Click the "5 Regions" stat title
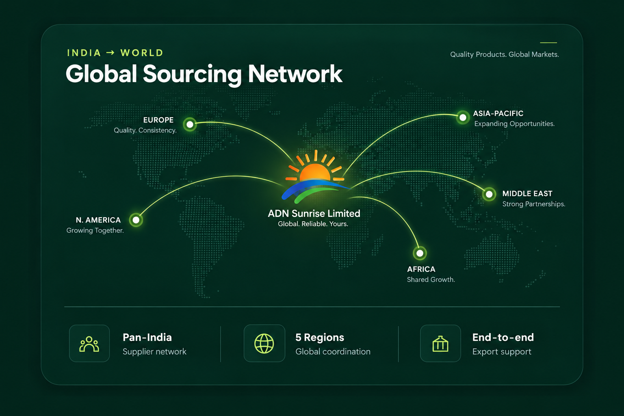This screenshot has width=624, height=416. [320, 337]
